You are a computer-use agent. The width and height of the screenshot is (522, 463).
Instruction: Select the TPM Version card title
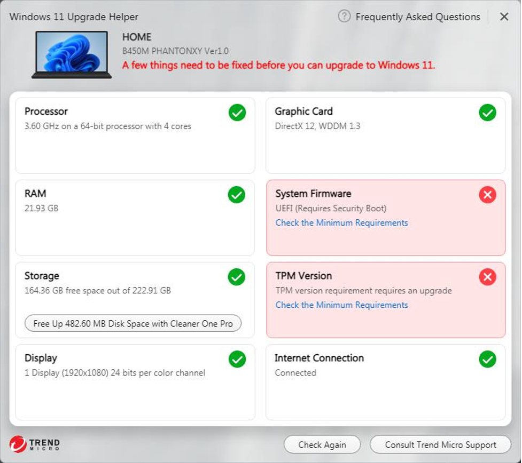[303, 276]
